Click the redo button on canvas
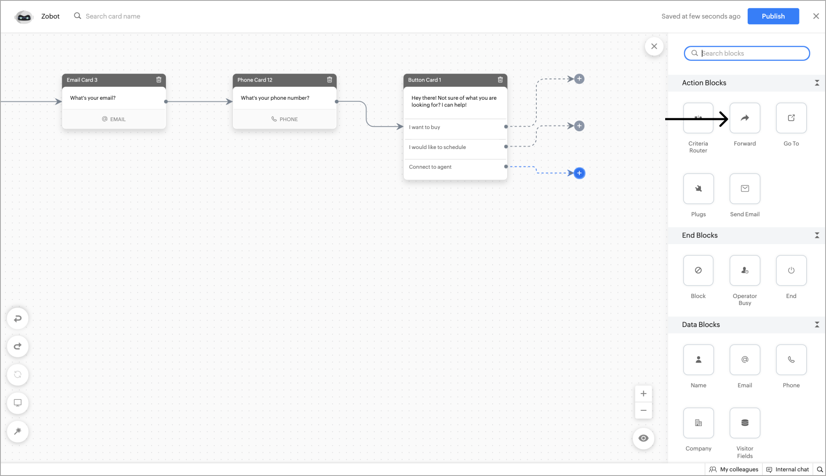Screen dimensions: 826x476 [18, 346]
